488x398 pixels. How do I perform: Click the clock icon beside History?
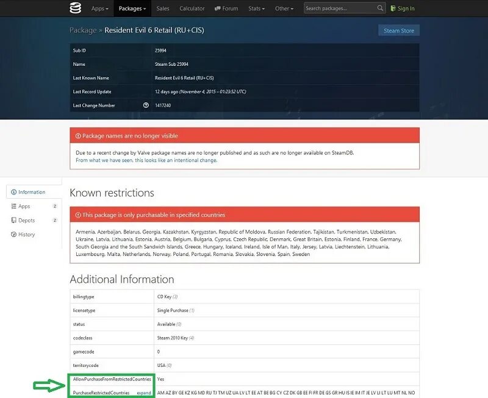click(15, 234)
